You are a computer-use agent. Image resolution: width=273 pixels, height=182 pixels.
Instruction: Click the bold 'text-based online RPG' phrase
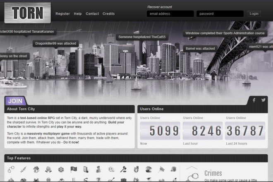37,118
